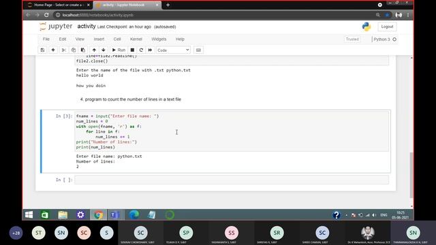Open the green store app on taskbar
This screenshot has height=245, width=436.
click(x=45, y=215)
